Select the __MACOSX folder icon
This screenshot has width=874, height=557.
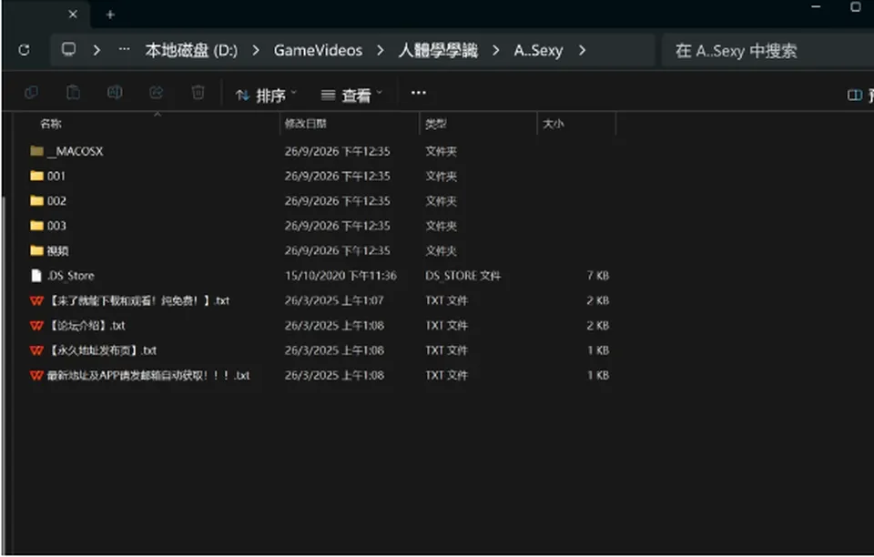[36, 151]
